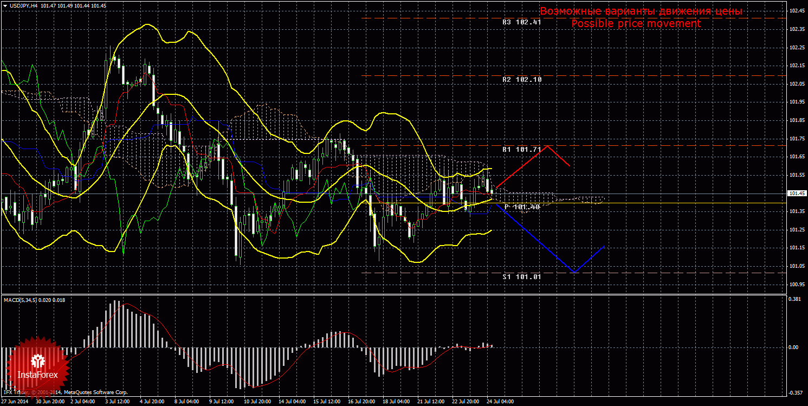This screenshot has width=808, height=406.
Task: Select the red upward forecast line peak
Action: [548, 146]
